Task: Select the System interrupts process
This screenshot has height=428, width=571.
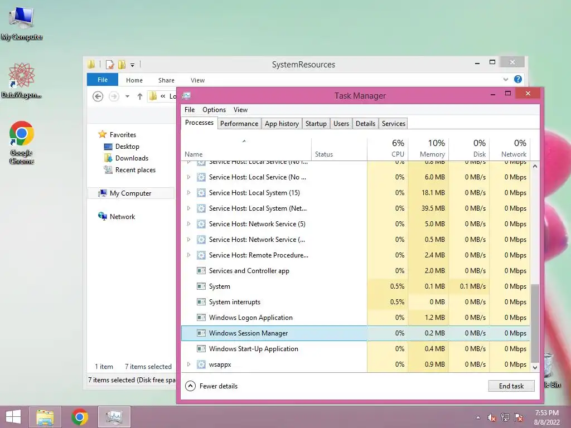Action: (355, 302)
